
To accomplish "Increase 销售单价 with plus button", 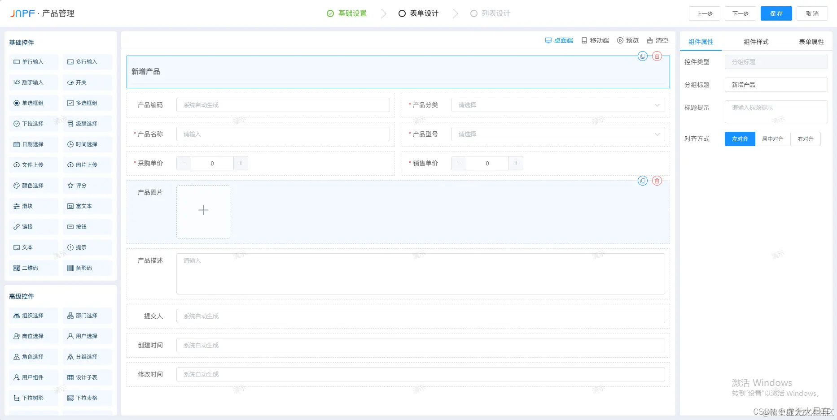I will 516,163.
